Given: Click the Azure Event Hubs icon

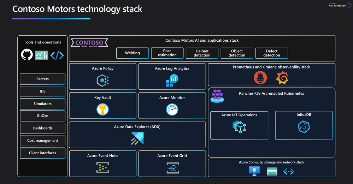Looking at the screenshot, I should coord(103,168).
